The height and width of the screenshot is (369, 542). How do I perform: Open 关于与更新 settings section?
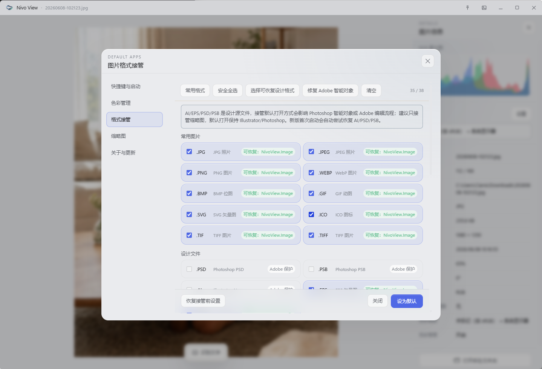coord(135,153)
